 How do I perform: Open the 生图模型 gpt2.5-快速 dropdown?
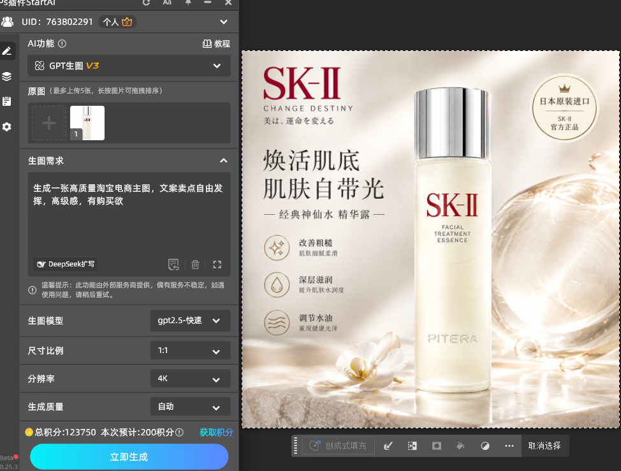191,321
